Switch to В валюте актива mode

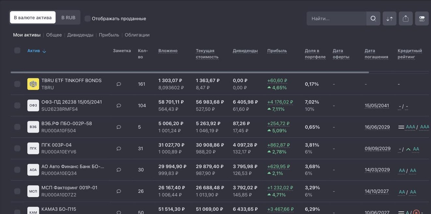(x=33, y=18)
